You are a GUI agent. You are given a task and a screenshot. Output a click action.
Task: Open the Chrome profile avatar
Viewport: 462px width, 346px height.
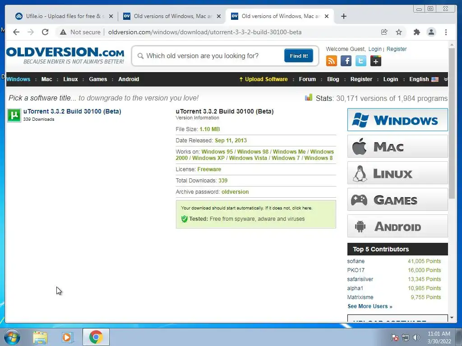(431, 32)
